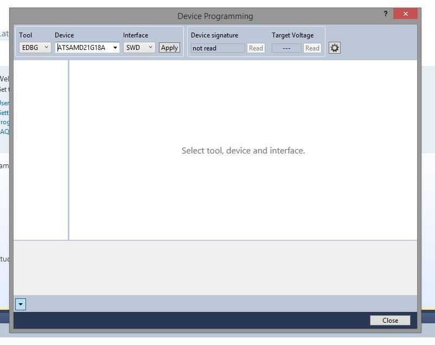Close the dialog with the red X
The height and width of the screenshot is (345, 435).
pos(406,14)
